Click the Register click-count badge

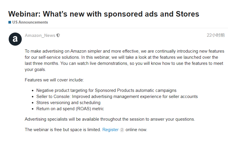[x=122, y=130]
